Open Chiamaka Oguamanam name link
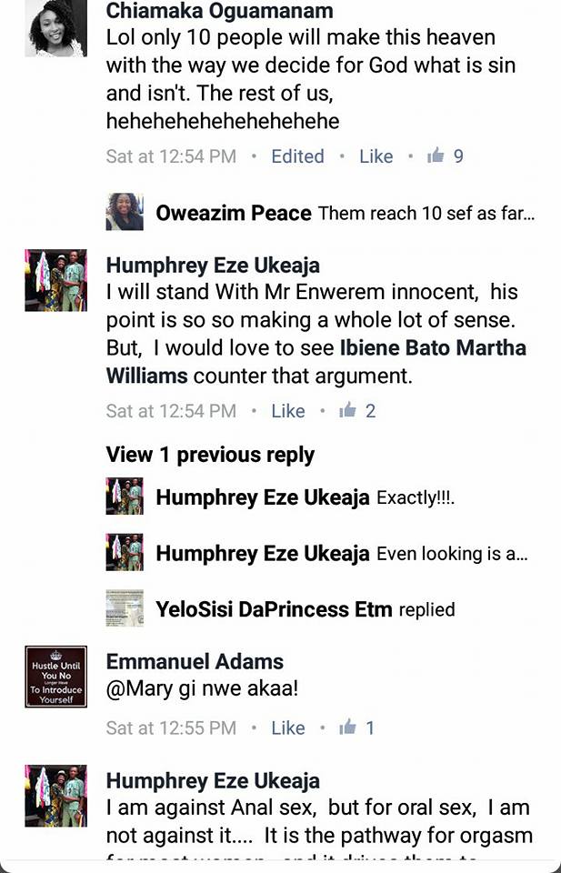This screenshot has width=561, height=873. click(220, 11)
